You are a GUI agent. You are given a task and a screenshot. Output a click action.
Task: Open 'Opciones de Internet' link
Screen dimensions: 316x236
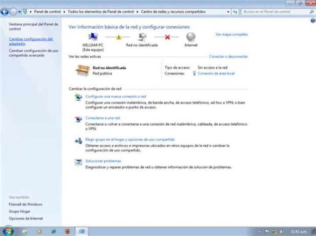tap(26, 218)
